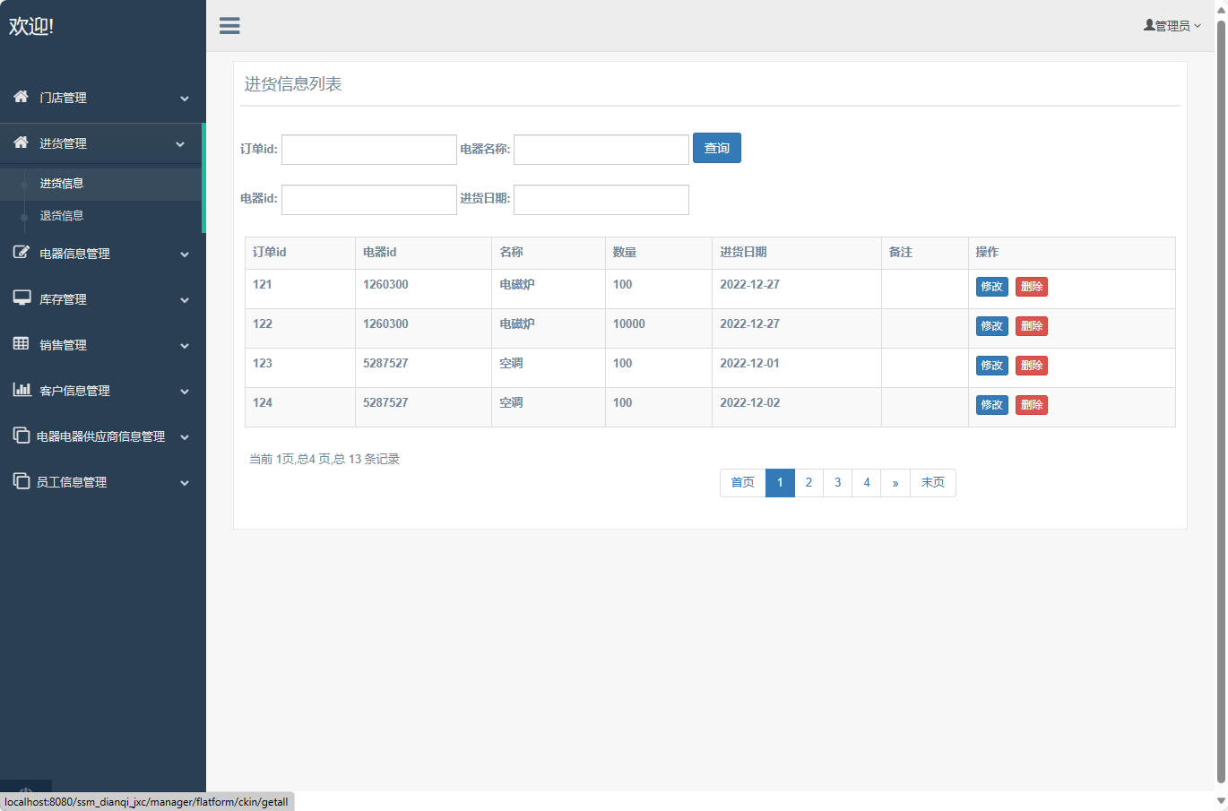Select 进货信息 submenu item

pyautogui.click(x=62, y=184)
